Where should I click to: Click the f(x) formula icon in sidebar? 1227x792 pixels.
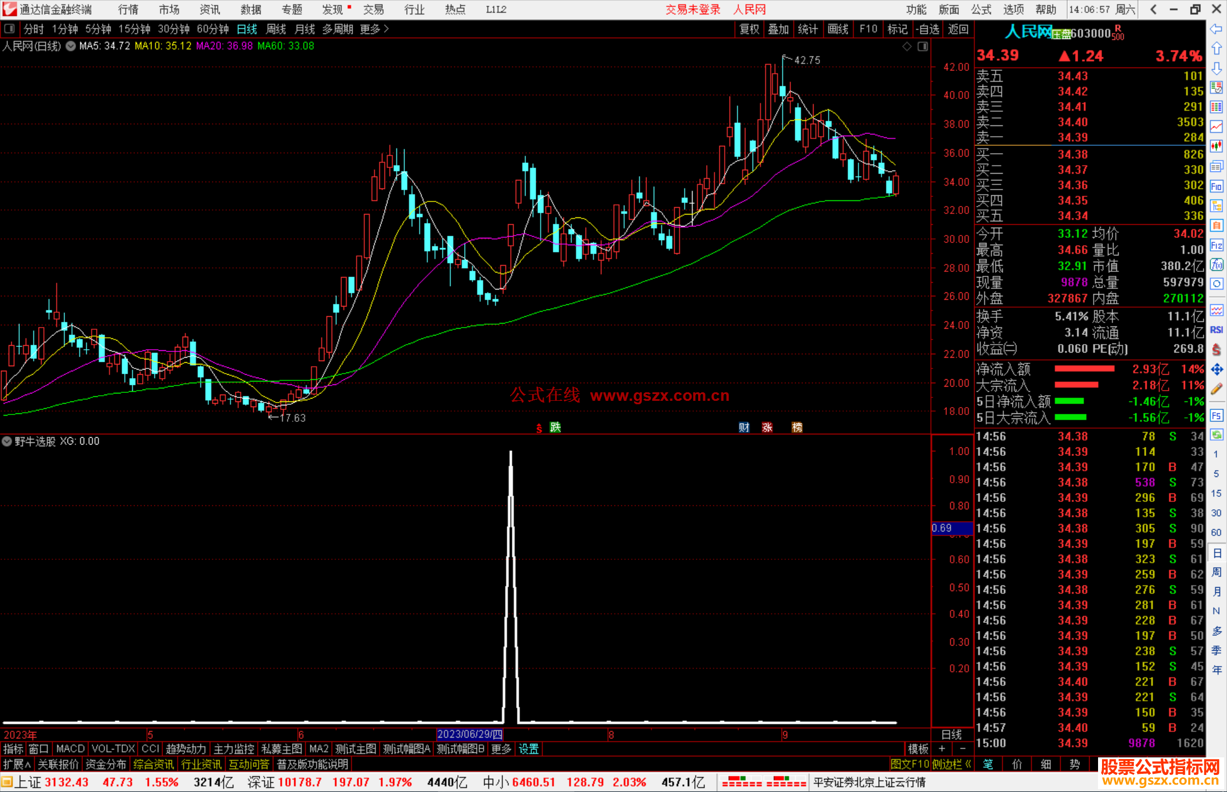pos(1216,265)
